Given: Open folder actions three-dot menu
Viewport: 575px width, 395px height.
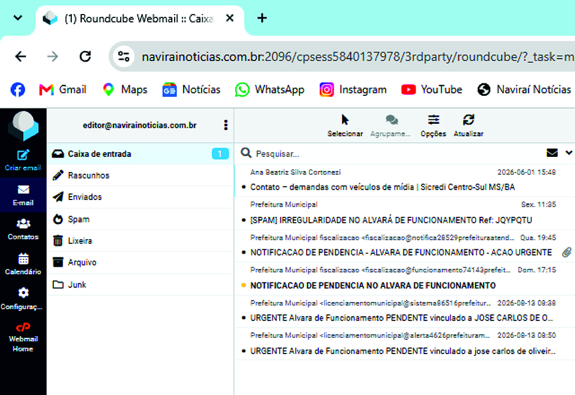Looking at the screenshot, I should (226, 125).
